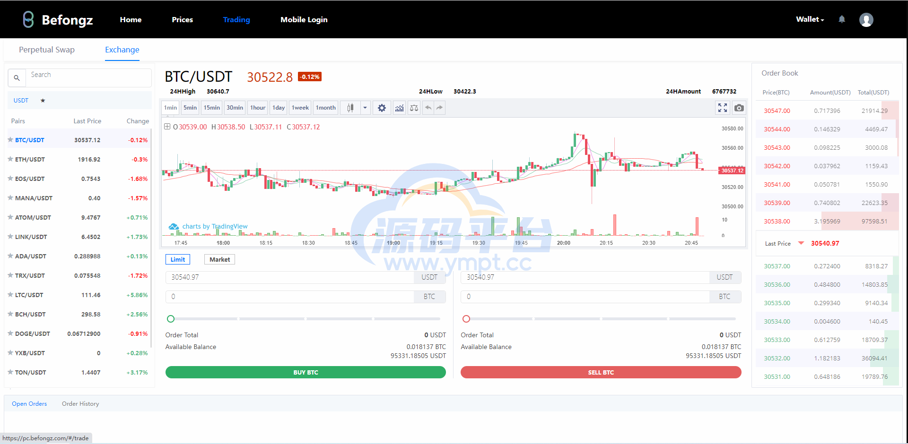The height and width of the screenshot is (444, 908).
Task: Undo the last chart action
Action: click(x=428, y=108)
